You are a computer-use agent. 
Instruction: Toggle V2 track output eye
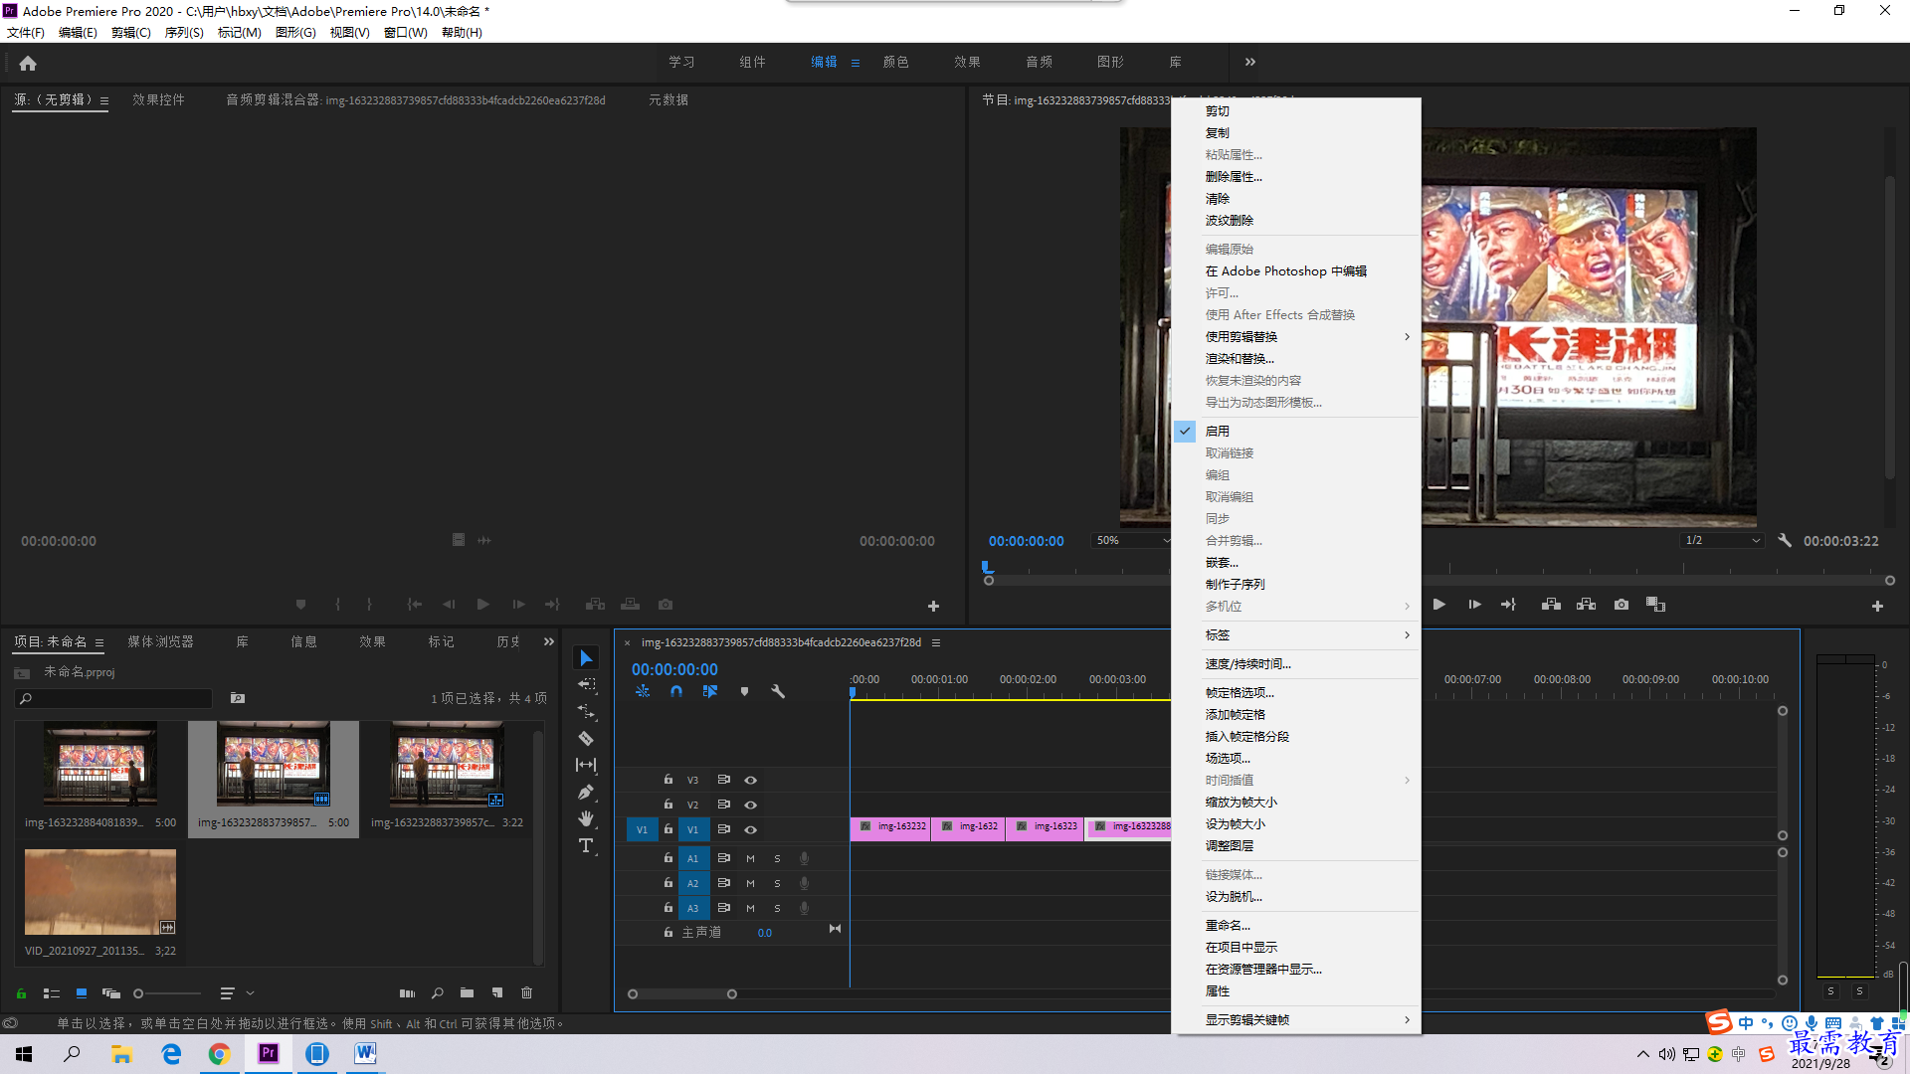[751, 805]
